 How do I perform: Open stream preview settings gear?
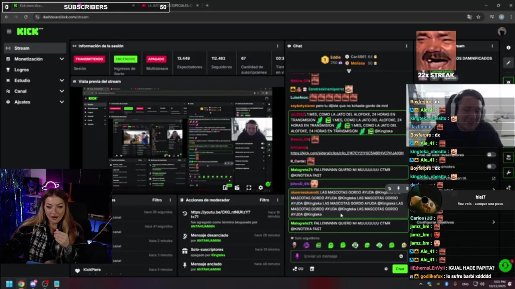pos(260,187)
